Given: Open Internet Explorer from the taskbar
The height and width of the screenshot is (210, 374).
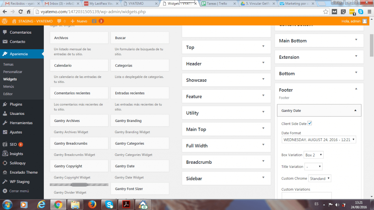Looking at the screenshot, I should 41,205.
